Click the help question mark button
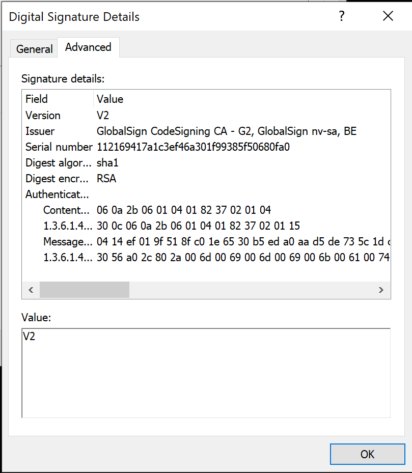 click(342, 16)
